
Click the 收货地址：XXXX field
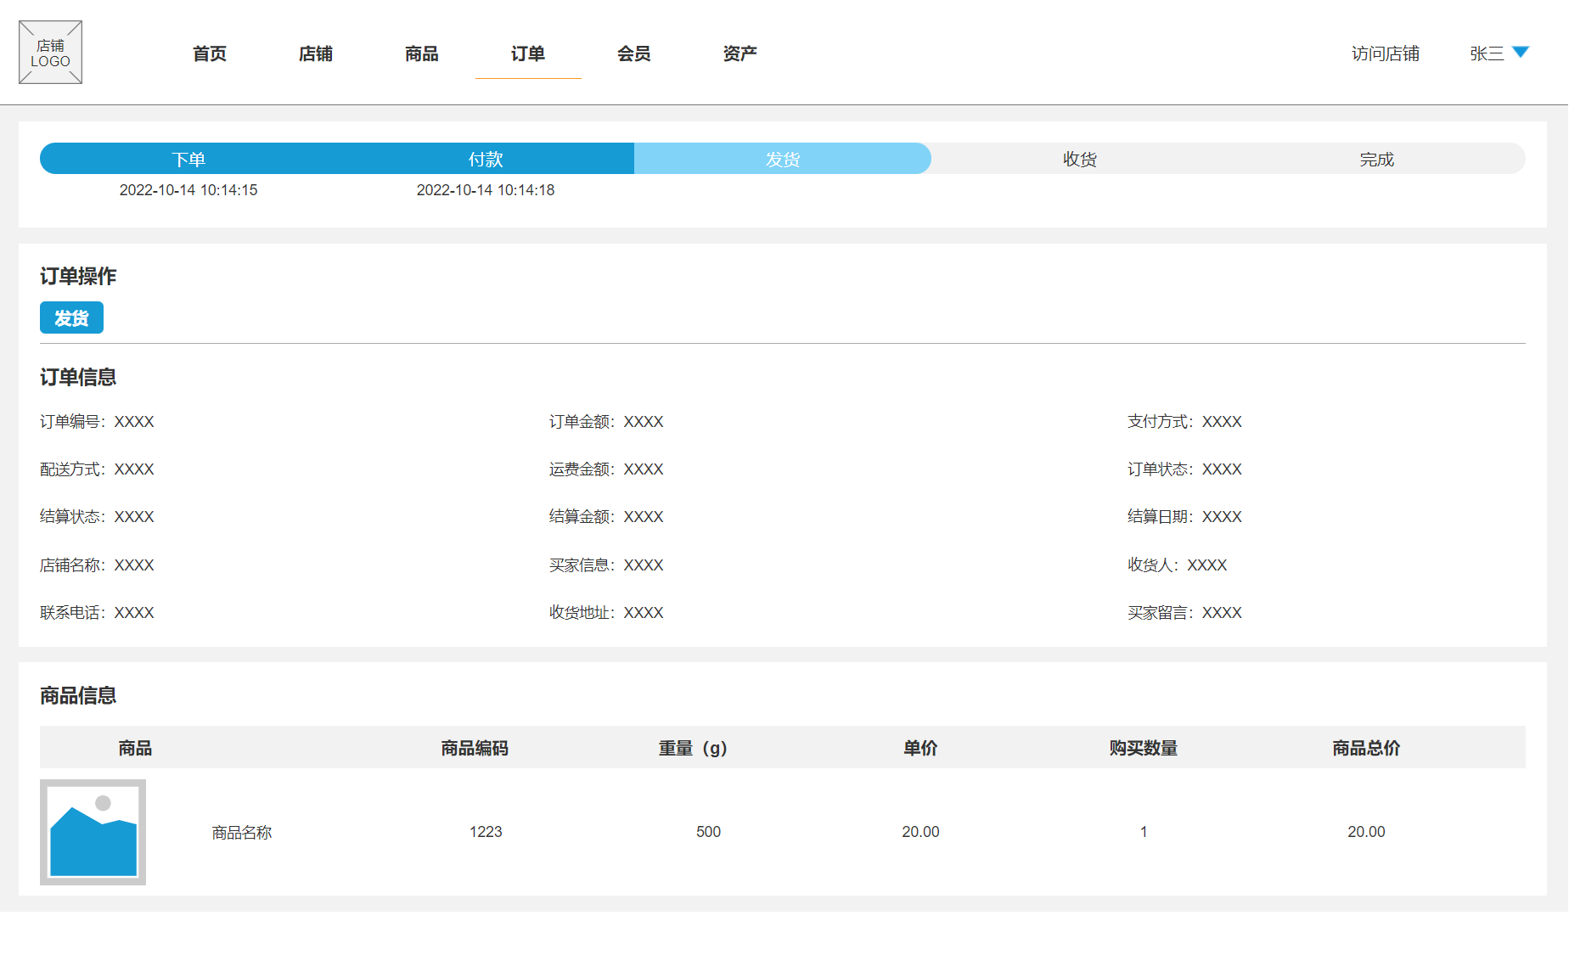pyautogui.click(x=606, y=613)
